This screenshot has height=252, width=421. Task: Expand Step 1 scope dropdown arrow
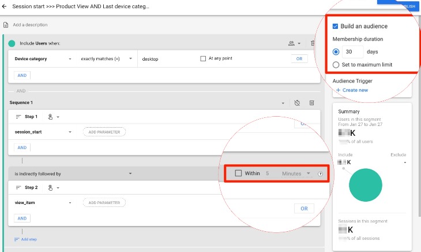pos(58,117)
